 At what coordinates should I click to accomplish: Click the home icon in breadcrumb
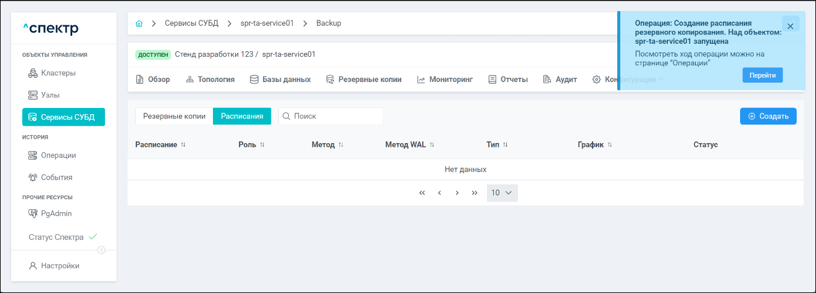tap(139, 23)
